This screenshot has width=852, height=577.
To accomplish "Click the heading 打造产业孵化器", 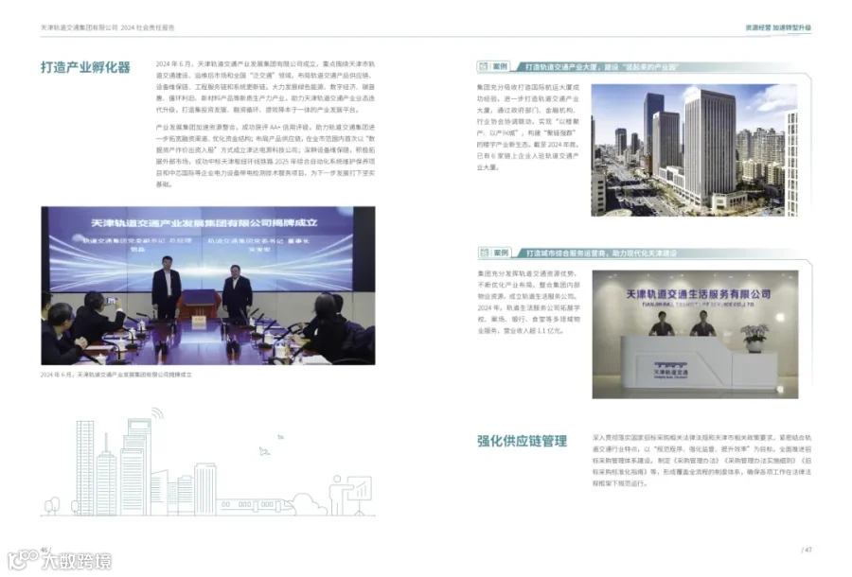I will pyautogui.click(x=85, y=67).
